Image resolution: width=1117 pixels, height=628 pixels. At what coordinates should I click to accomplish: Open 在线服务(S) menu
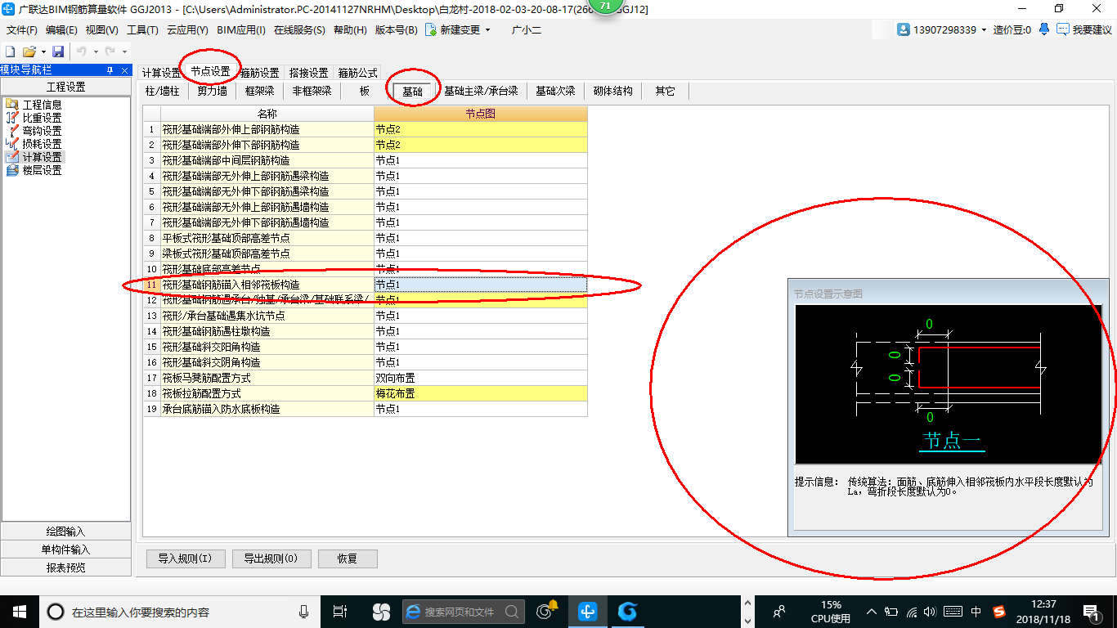(298, 29)
